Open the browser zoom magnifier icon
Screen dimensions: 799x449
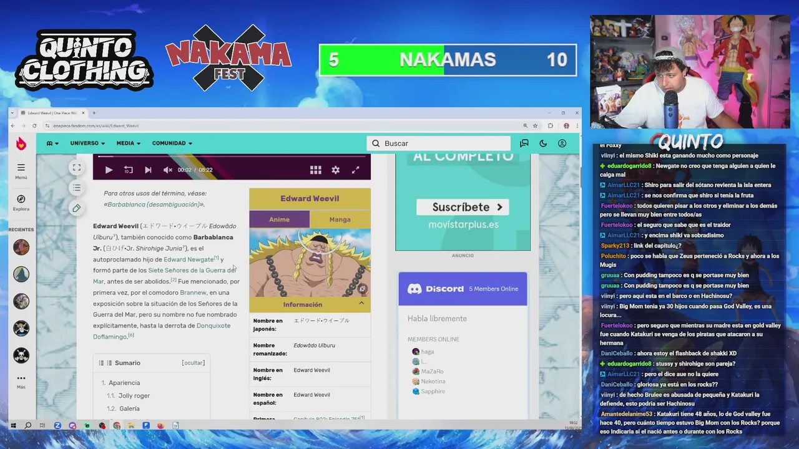click(x=525, y=126)
